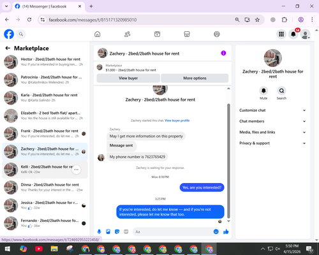The image size is (319, 255).
Task: Click Hector conversation thumbnail image
Action: click(11, 62)
